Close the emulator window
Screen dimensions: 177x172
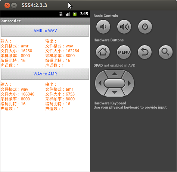pyautogui.click(x=7, y=6)
